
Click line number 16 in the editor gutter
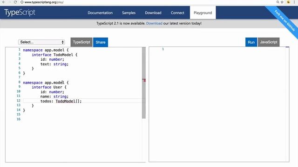(x=19, y=119)
